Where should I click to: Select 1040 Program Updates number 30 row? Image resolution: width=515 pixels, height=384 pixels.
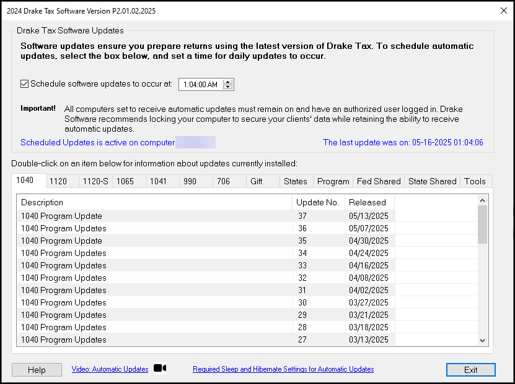[x=247, y=302]
